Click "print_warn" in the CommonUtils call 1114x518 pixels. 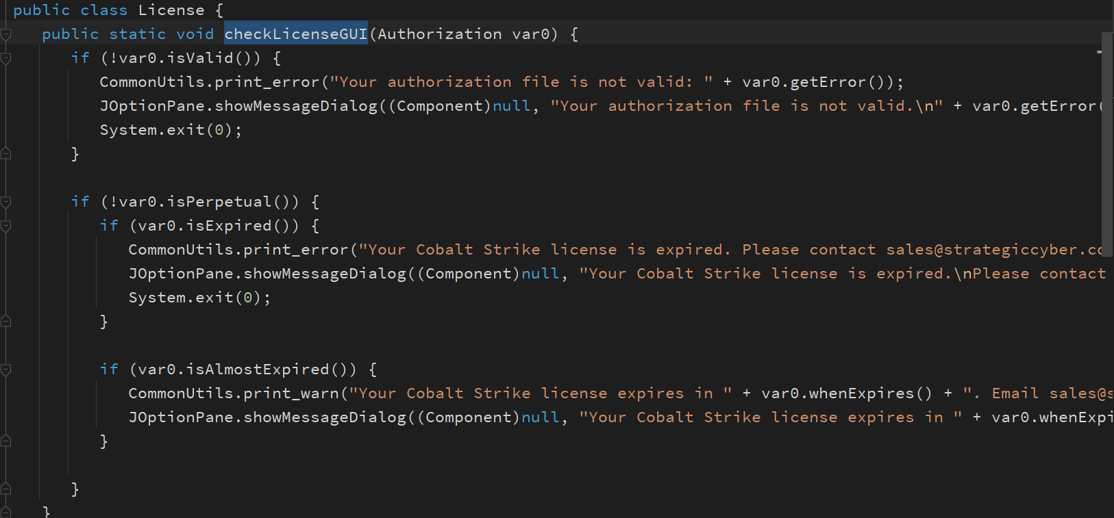point(291,393)
